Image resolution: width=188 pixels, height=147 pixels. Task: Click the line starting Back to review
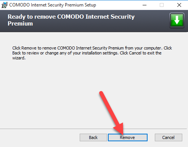coord(87,53)
